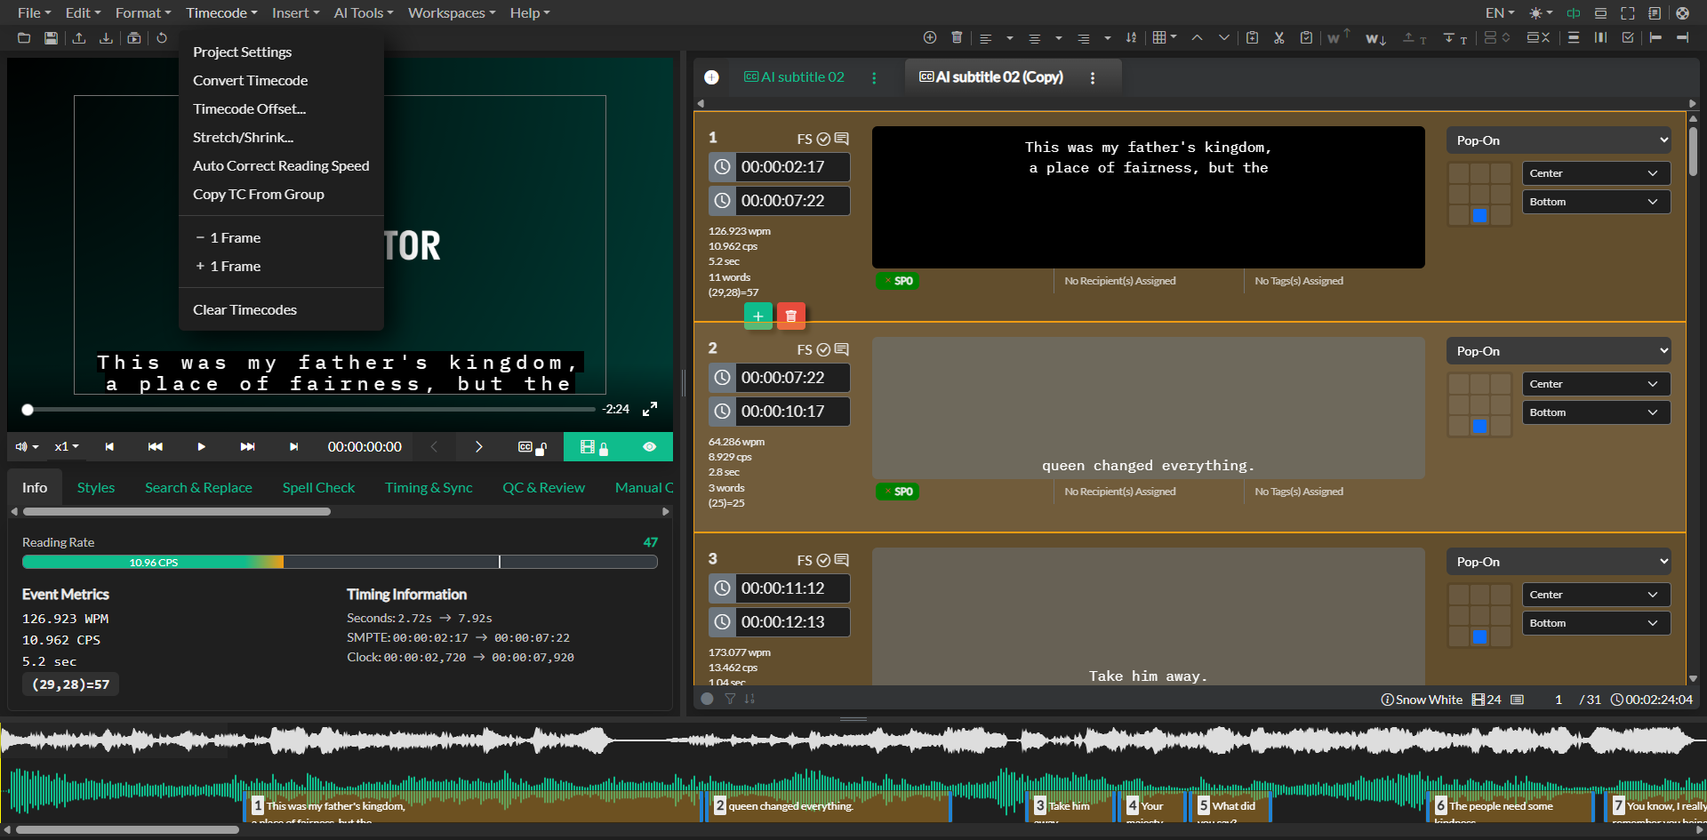Toggle the video frame lock button
This screenshot has height=840, width=1707.
click(594, 447)
